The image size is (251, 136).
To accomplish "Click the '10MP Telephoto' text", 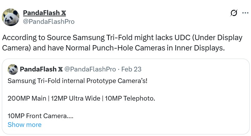I will 130,98.
